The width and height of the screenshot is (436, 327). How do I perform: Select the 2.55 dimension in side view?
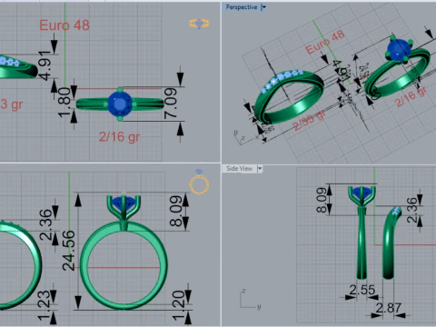(362, 290)
